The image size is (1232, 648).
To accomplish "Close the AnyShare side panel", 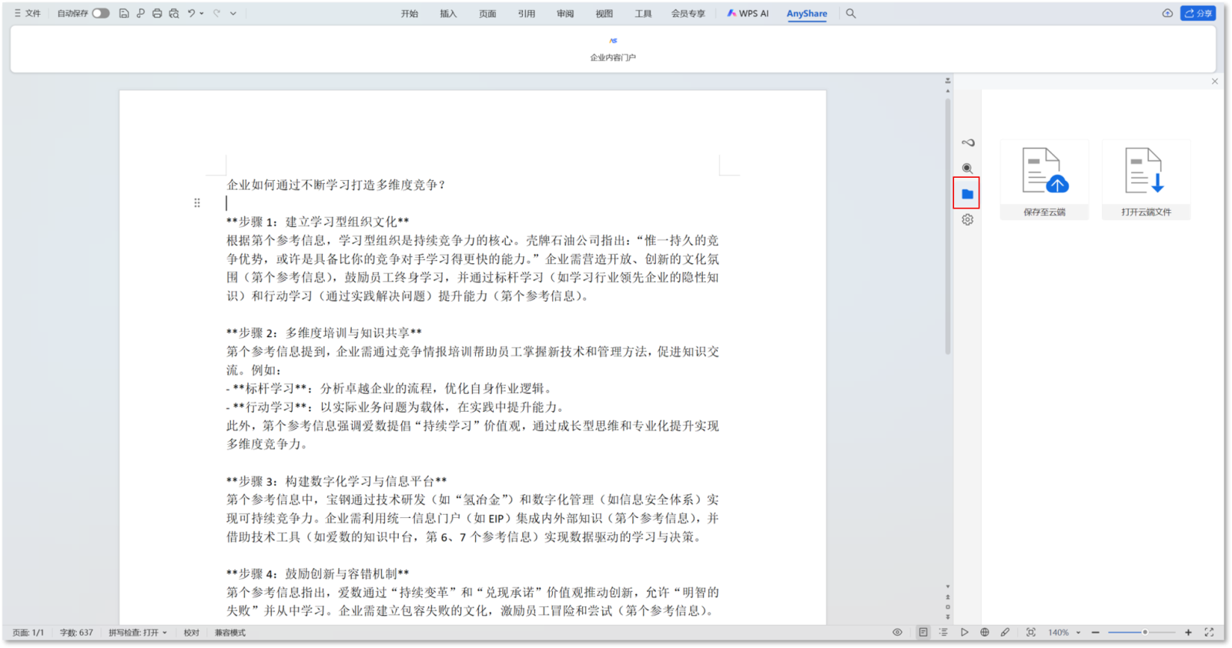I will 1214,81.
